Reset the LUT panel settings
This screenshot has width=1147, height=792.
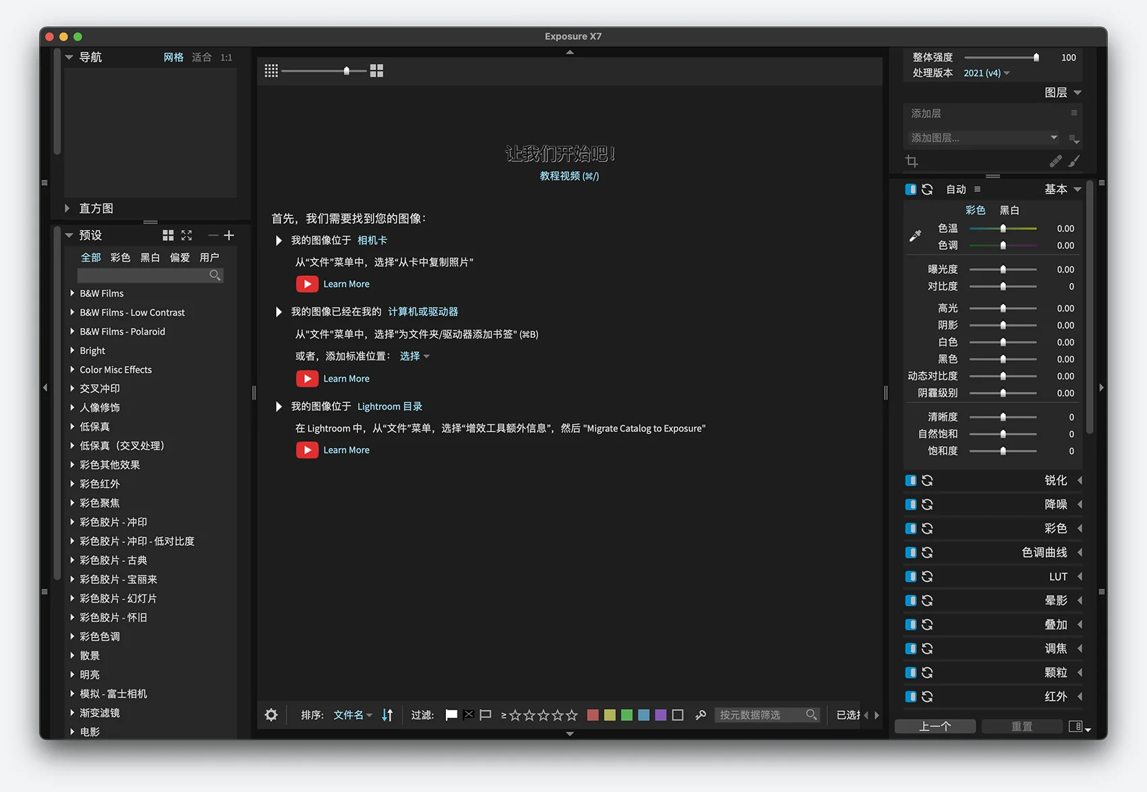928,577
